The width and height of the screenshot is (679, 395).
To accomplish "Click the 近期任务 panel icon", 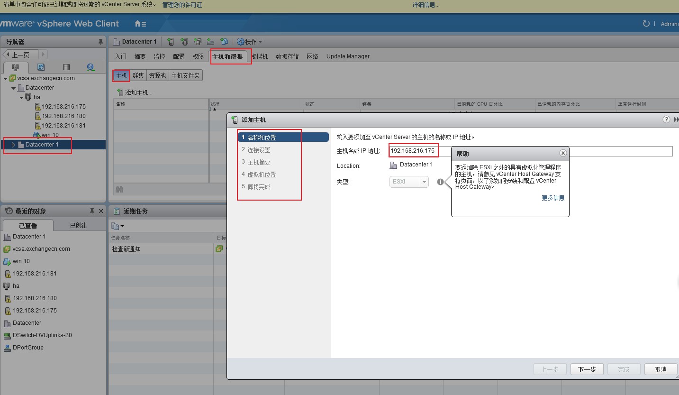I will click(117, 211).
